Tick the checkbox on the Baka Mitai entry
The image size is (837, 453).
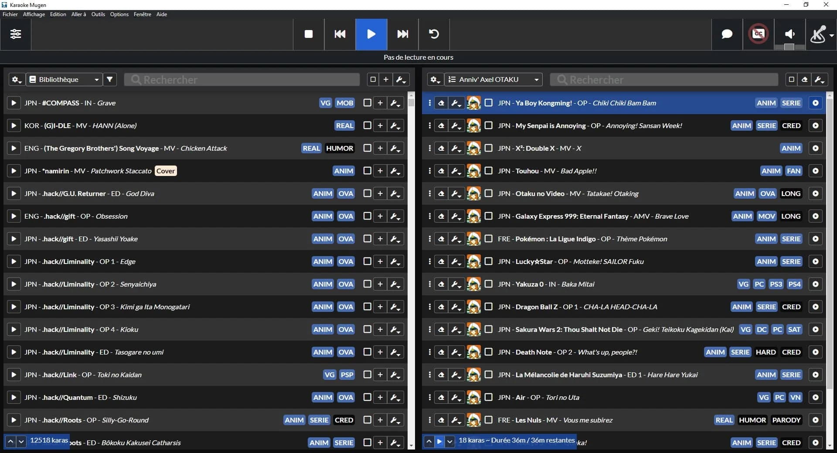pos(488,284)
